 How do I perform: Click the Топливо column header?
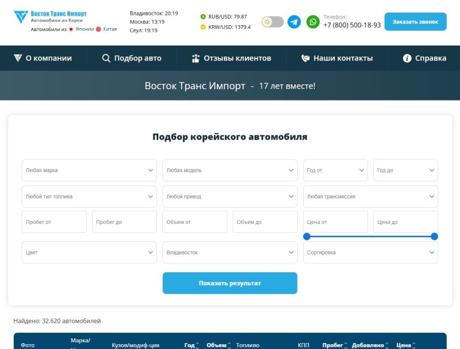[x=247, y=345]
